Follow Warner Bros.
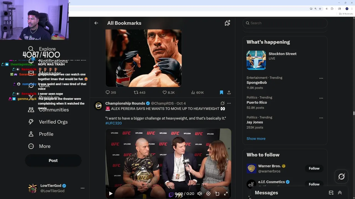Viewport: 355px width, 199px height. (x=314, y=168)
